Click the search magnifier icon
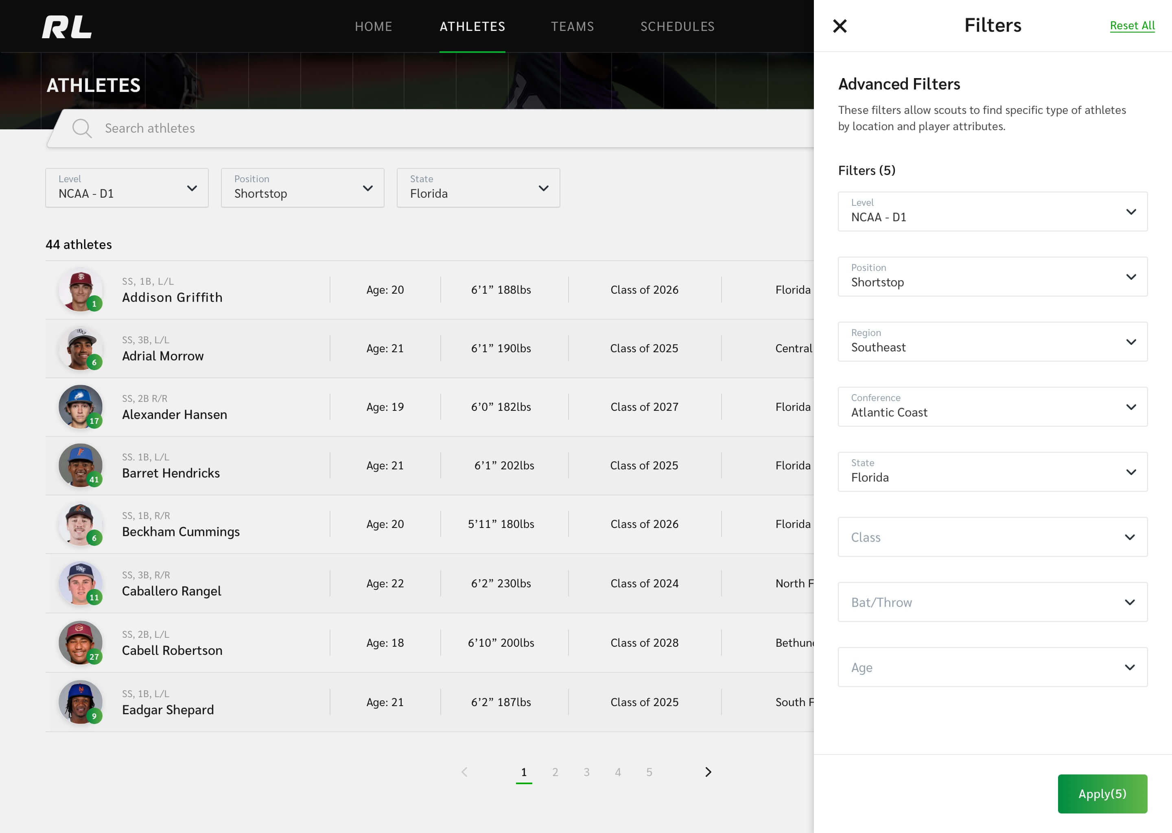The width and height of the screenshot is (1172, 833). click(81, 128)
